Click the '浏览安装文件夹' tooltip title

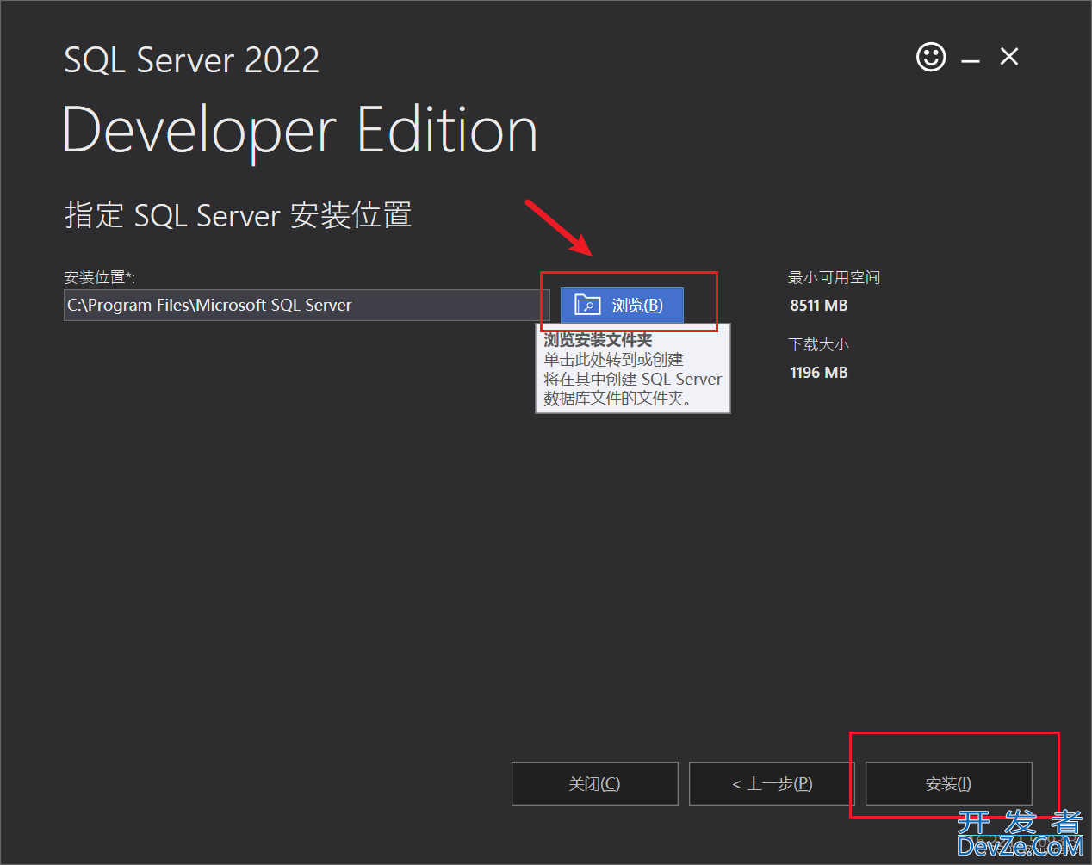pos(598,340)
